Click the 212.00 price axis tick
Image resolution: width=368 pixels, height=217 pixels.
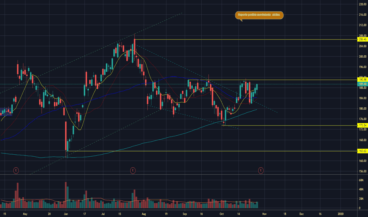362,25
